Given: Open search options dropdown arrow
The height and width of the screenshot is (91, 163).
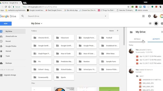Looking at the screenshot, I should 105,16.
